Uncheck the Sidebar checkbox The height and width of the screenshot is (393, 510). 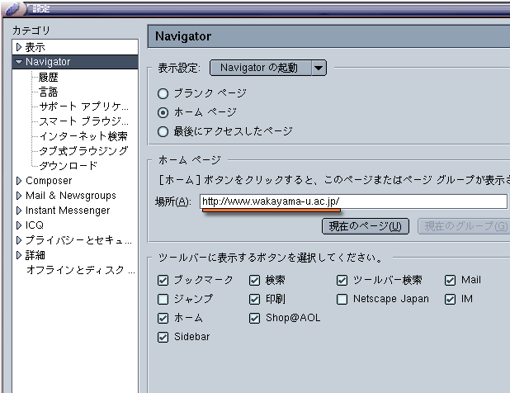[163, 337]
